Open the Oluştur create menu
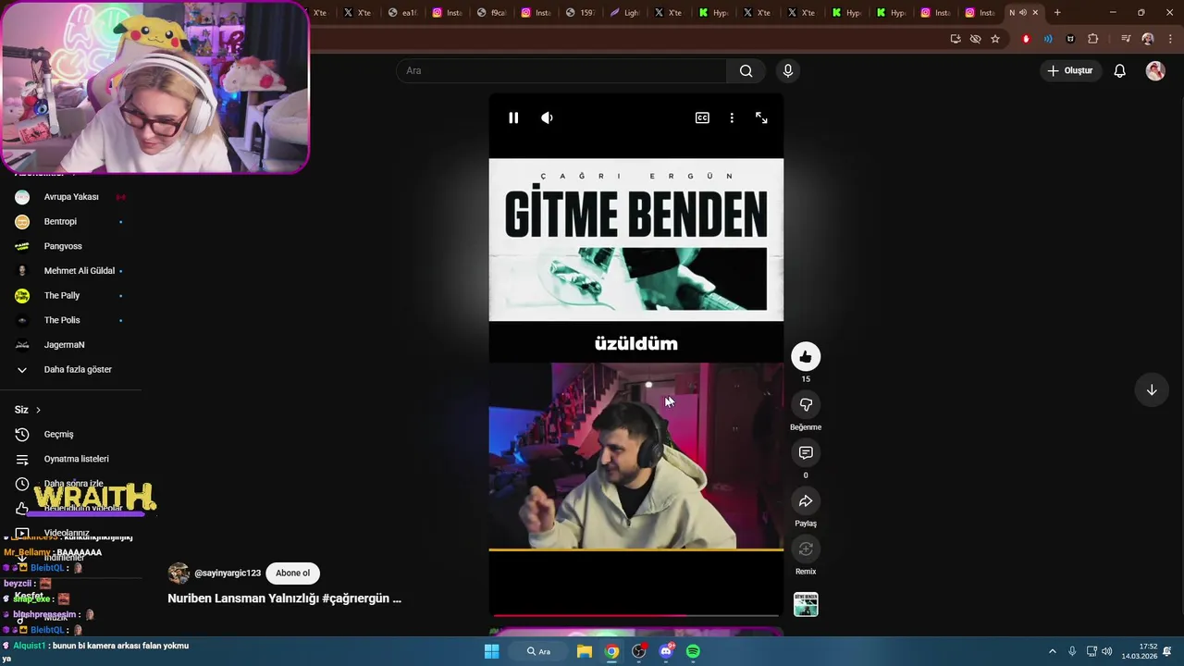 1070,70
